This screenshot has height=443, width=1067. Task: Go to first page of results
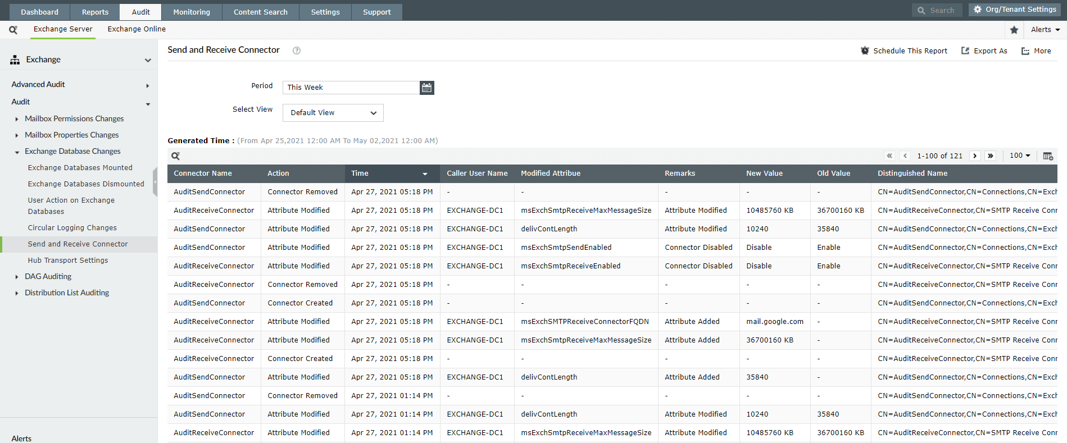pyautogui.click(x=889, y=156)
